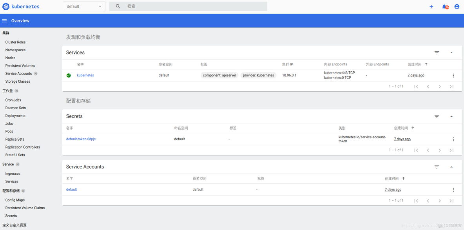The height and width of the screenshot is (230, 464).
Task: Click the filter icon in Services card
Action: coord(437,53)
